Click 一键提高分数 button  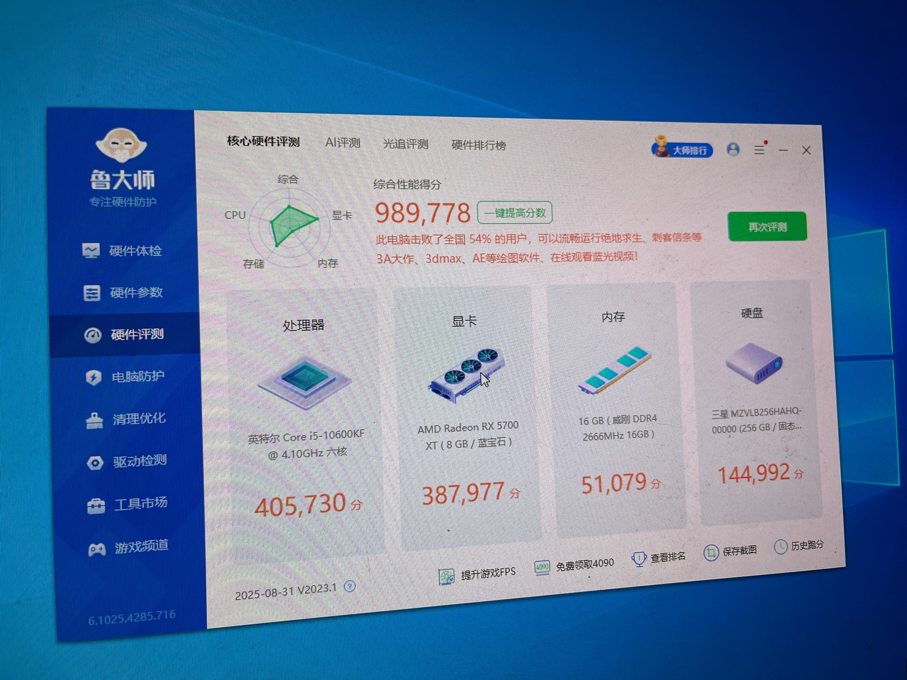(x=515, y=213)
